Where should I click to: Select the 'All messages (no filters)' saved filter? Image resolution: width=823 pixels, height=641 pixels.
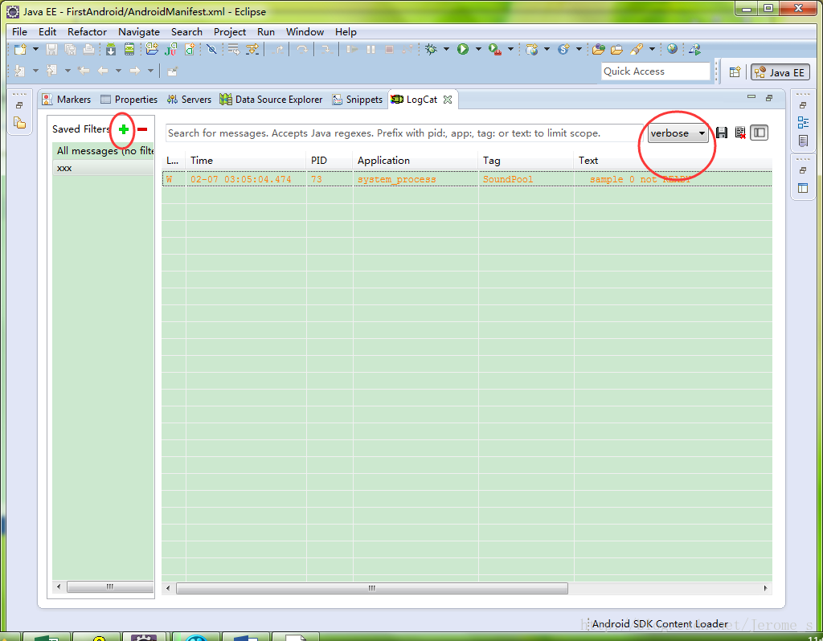tap(104, 151)
